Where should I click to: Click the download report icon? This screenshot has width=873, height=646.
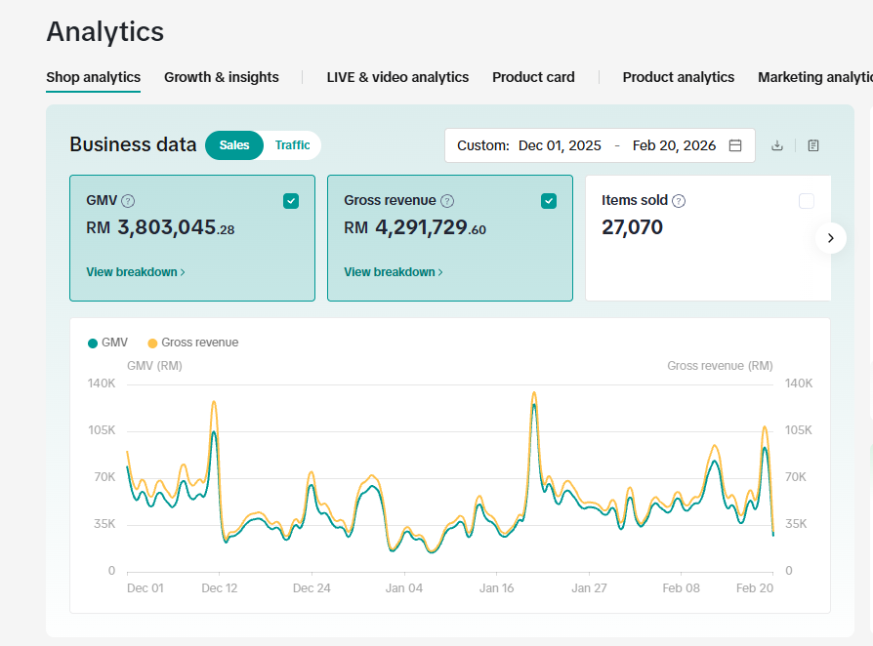[776, 144]
